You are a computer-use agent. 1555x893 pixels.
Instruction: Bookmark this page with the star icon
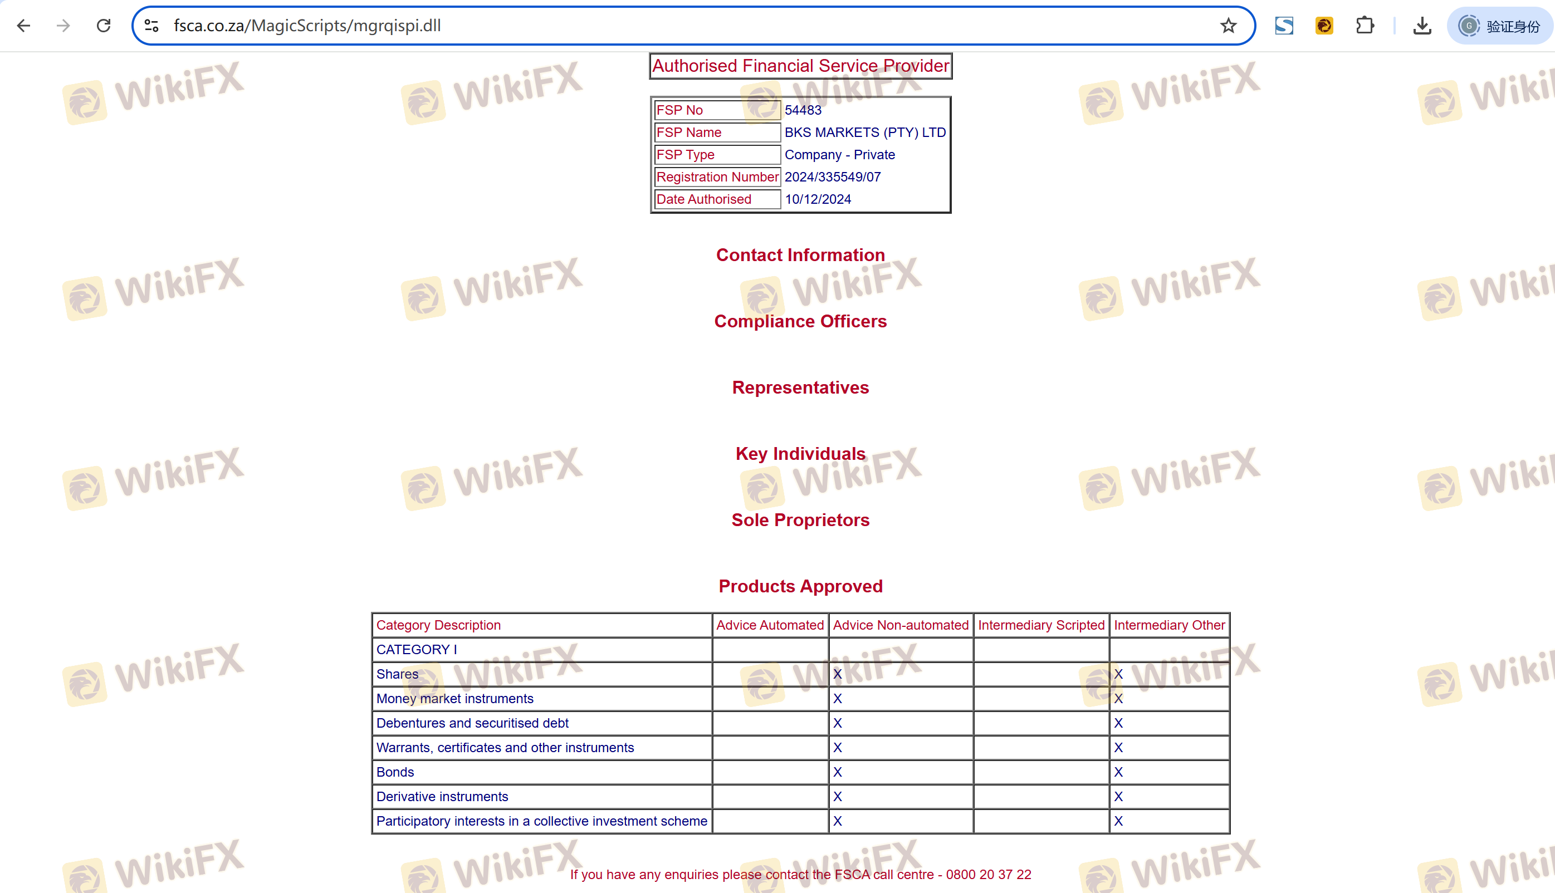[1228, 26]
